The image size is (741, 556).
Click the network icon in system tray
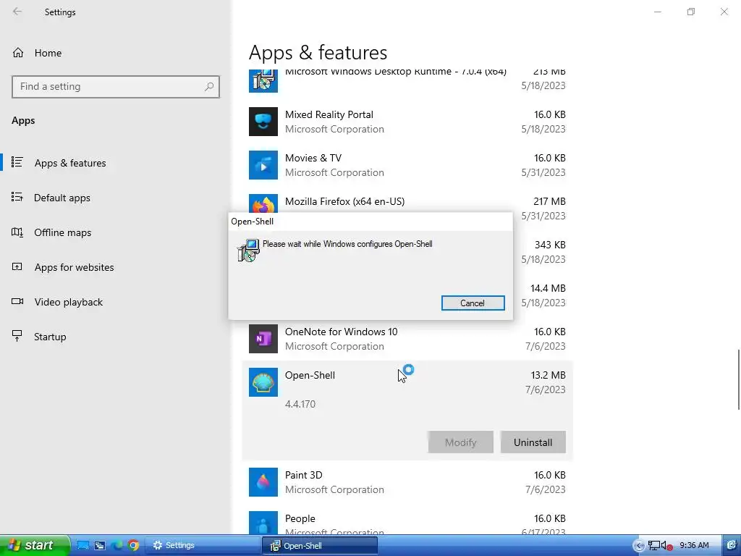[654, 546]
